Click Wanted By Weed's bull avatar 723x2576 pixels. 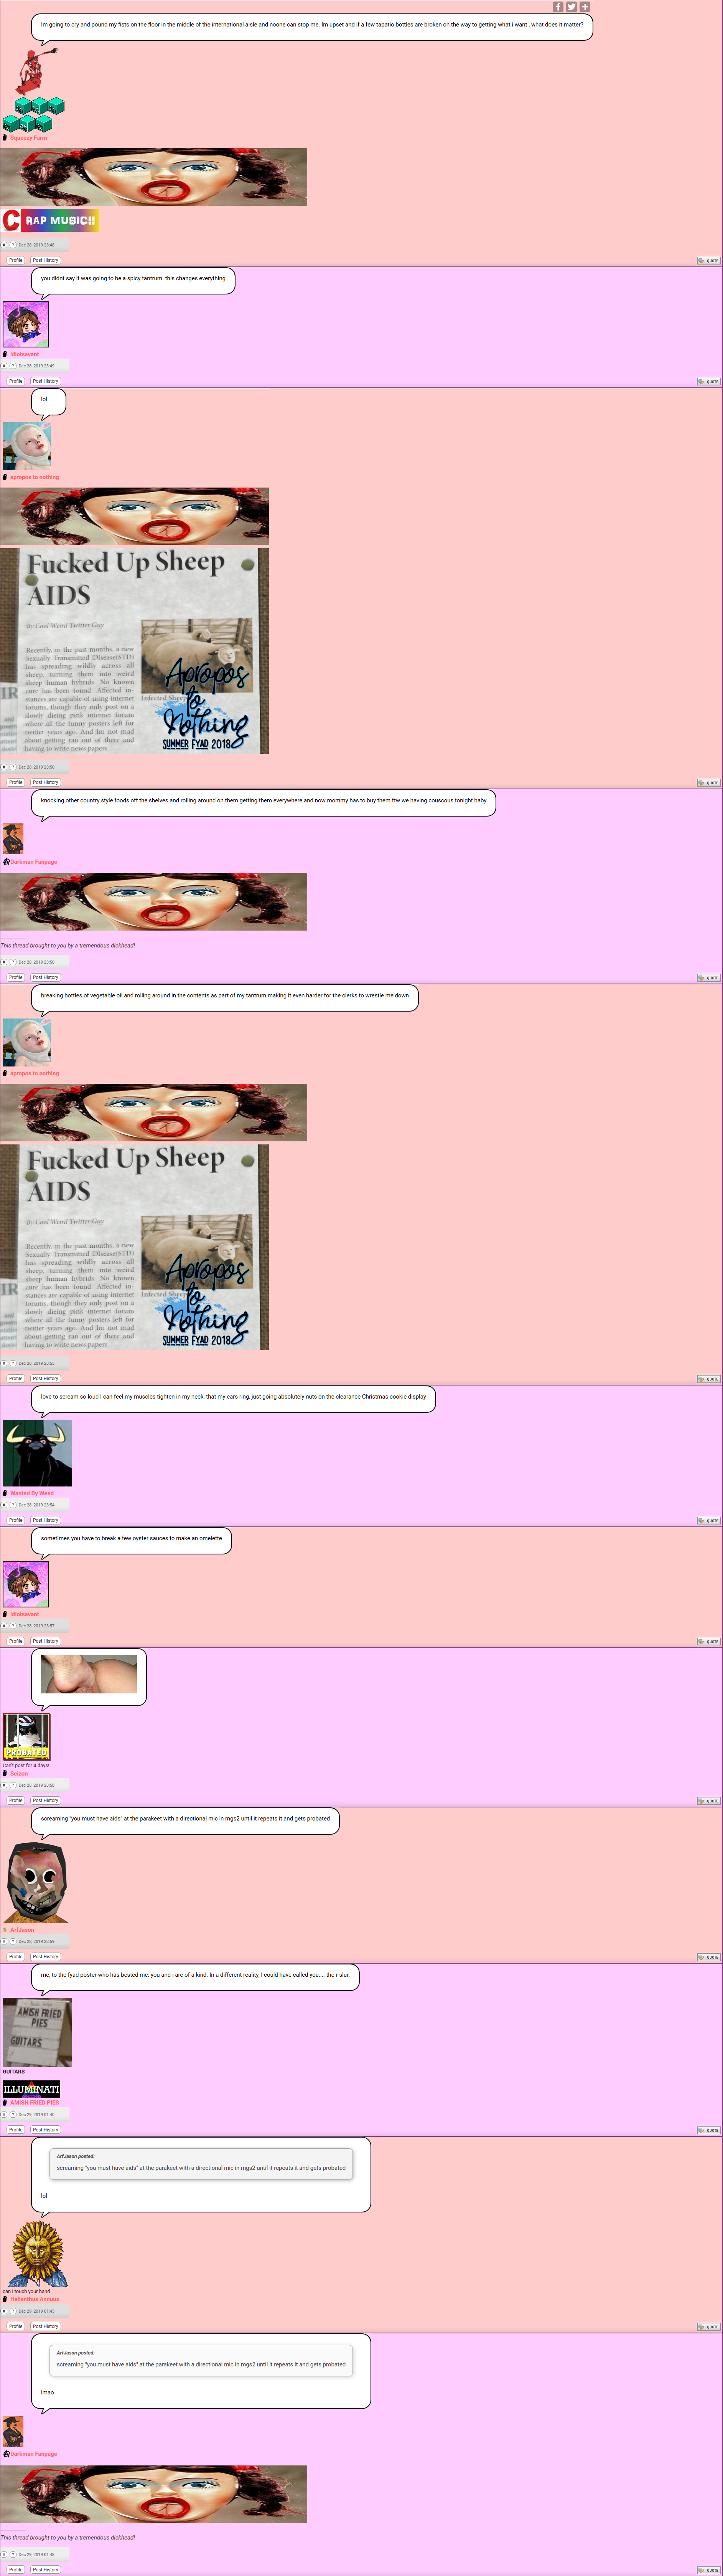tap(37, 1453)
